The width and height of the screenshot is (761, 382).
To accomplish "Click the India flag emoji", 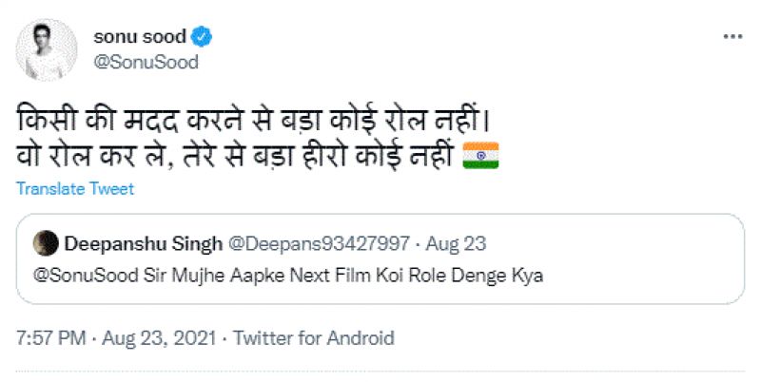I will 480,157.
